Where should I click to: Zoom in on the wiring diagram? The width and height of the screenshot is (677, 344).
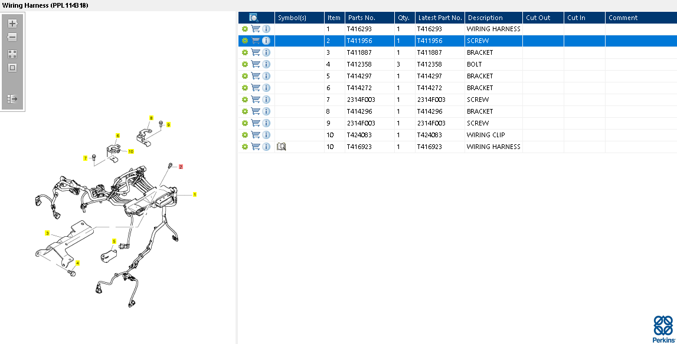click(12, 24)
